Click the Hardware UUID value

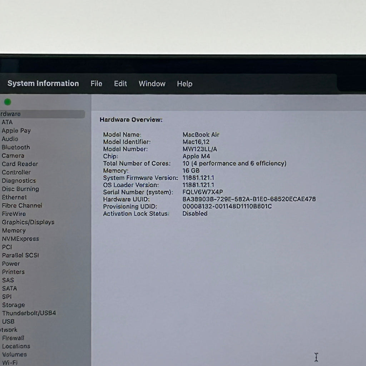[249, 199]
